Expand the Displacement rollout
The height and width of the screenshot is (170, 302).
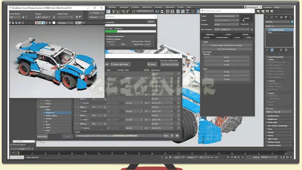click(279, 116)
